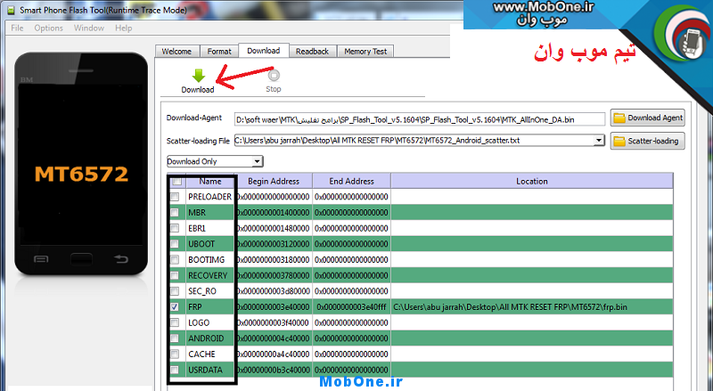Click the Smart Phone Flash Tool title icon
The height and width of the screenshot is (391, 713).
(x=10, y=10)
